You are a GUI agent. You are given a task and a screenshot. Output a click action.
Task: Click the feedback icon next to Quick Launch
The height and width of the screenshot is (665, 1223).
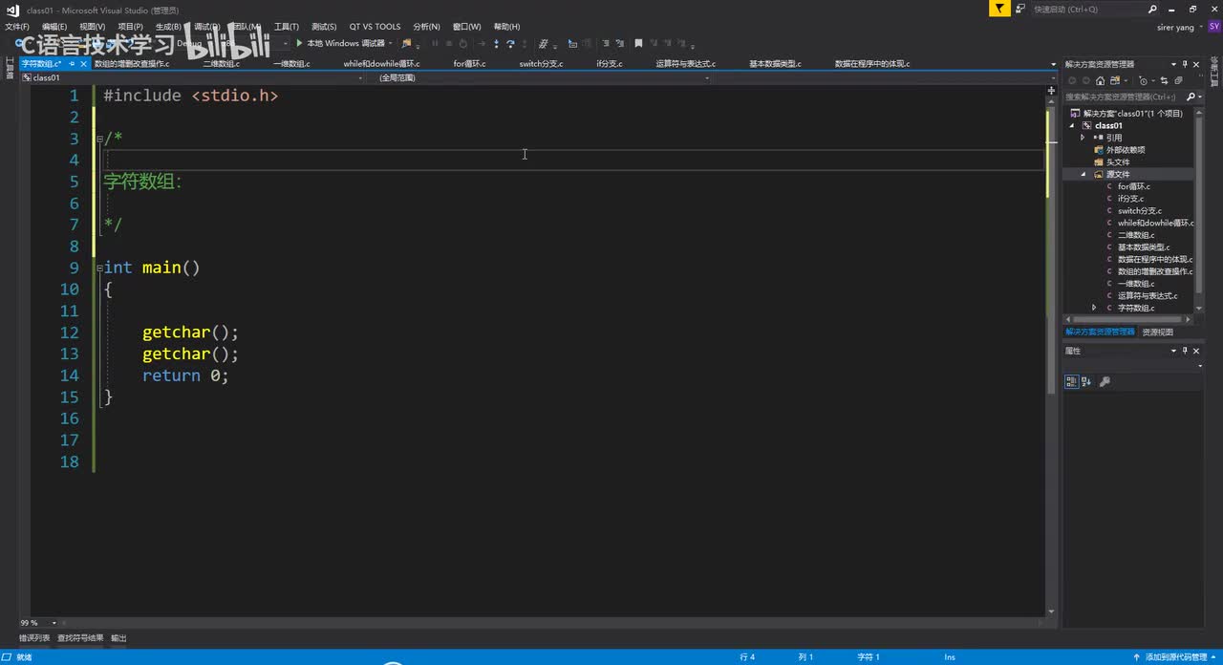(1019, 9)
